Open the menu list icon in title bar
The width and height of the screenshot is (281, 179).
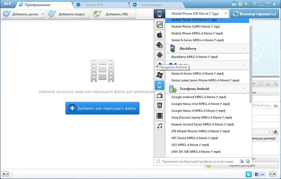[234, 4]
